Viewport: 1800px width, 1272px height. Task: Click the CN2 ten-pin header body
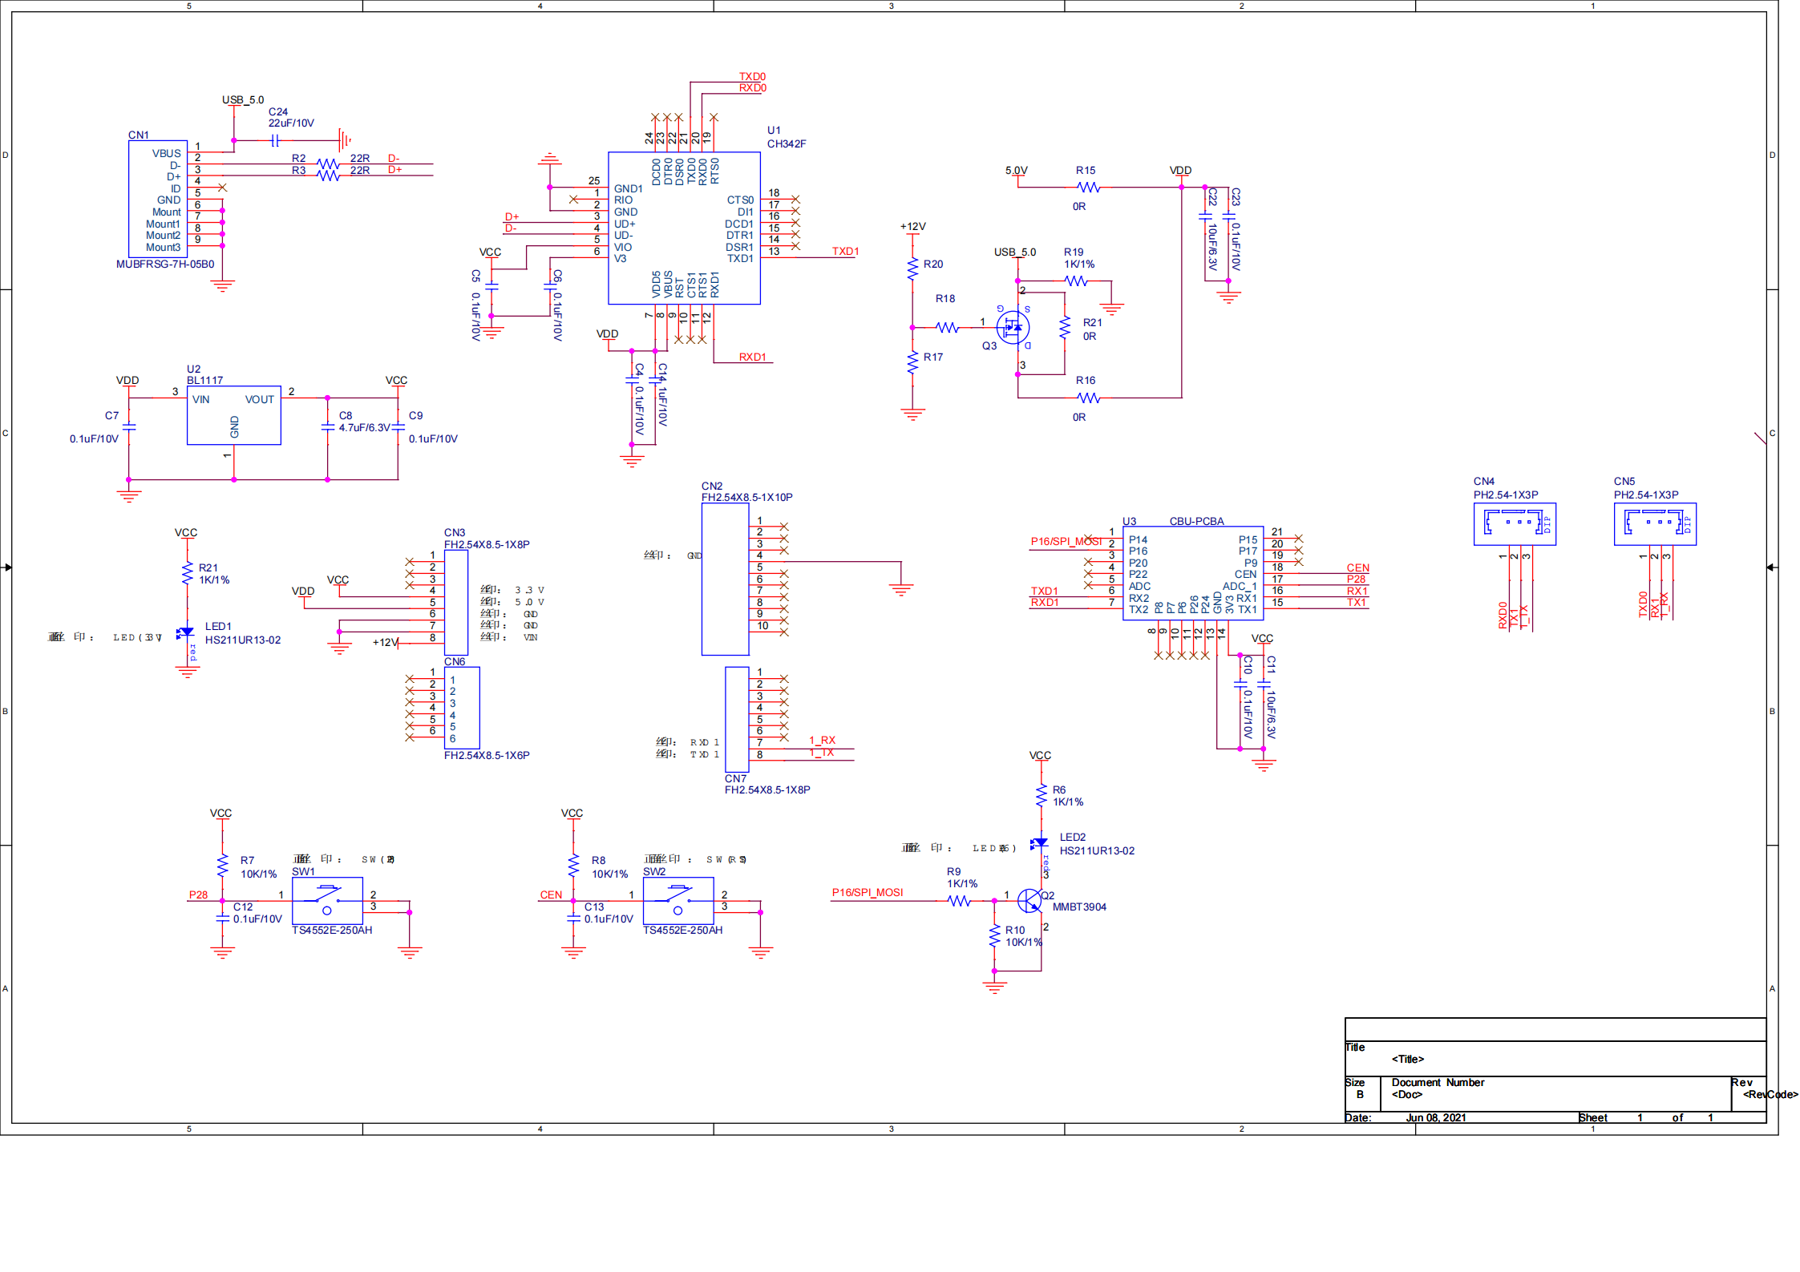point(725,579)
